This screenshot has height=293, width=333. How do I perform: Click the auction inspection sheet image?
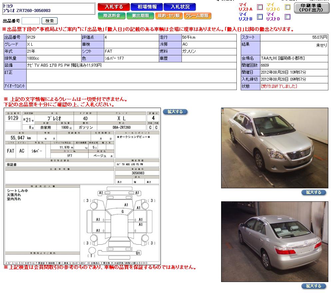pos(82,187)
